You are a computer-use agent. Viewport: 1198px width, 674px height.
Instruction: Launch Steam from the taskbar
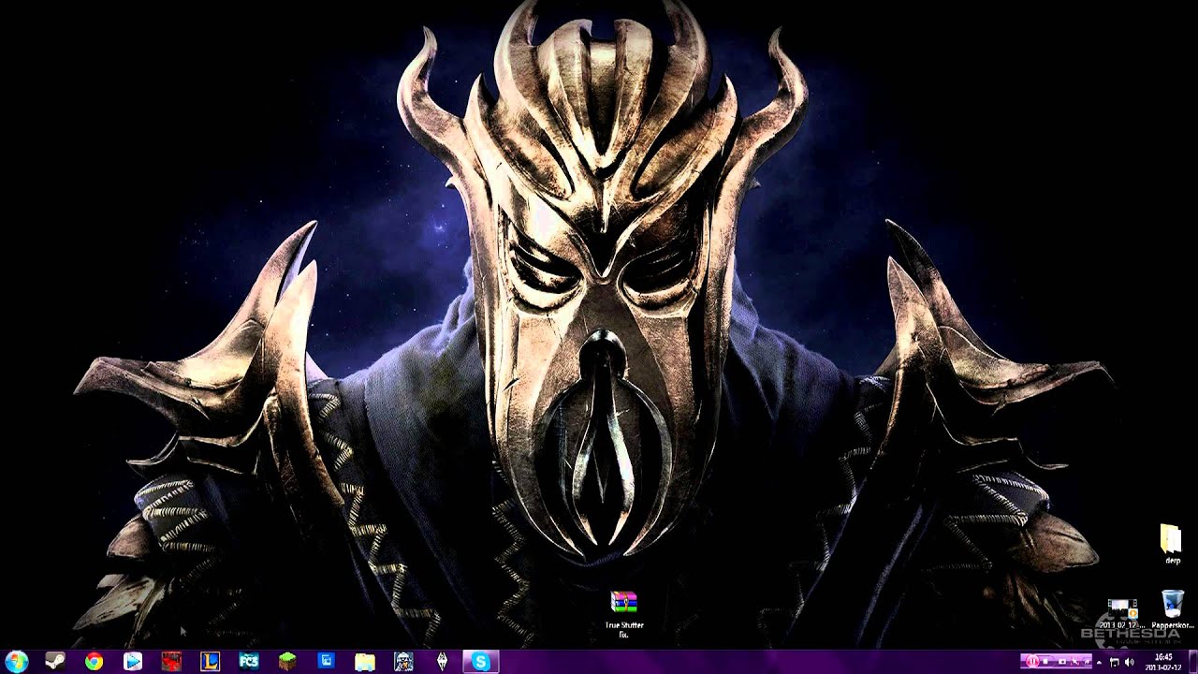click(x=55, y=662)
